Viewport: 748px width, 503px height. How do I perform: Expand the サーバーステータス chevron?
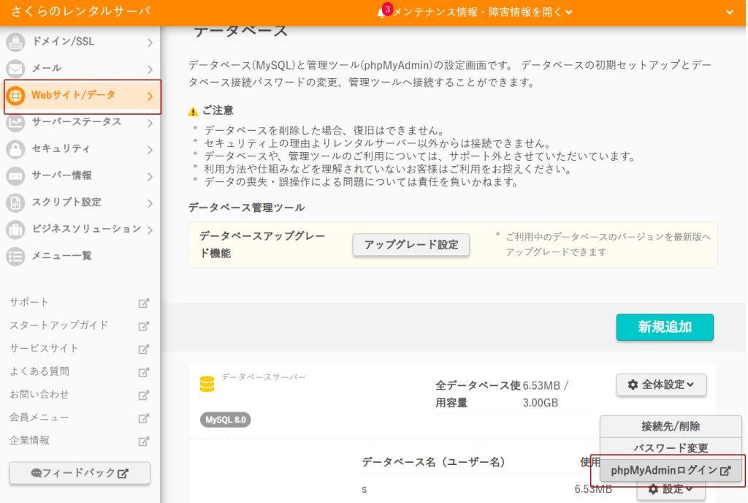[x=150, y=123]
